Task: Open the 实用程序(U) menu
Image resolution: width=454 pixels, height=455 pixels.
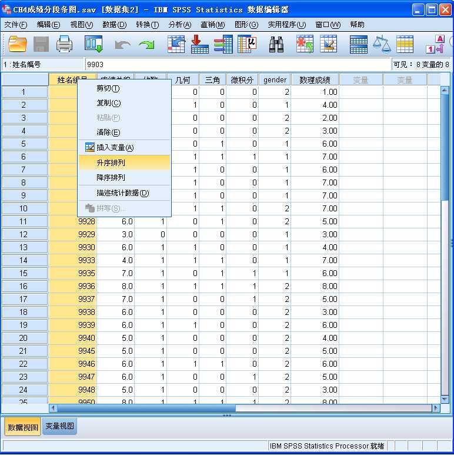Action: (x=287, y=25)
